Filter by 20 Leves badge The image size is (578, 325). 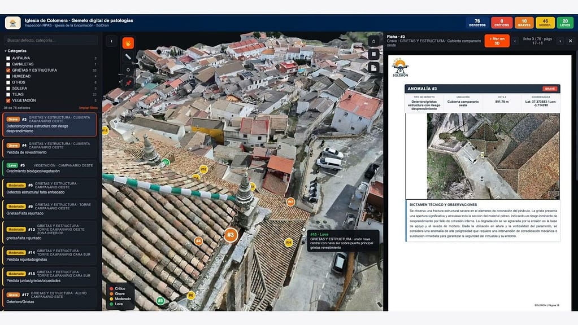[x=565, y=23]
